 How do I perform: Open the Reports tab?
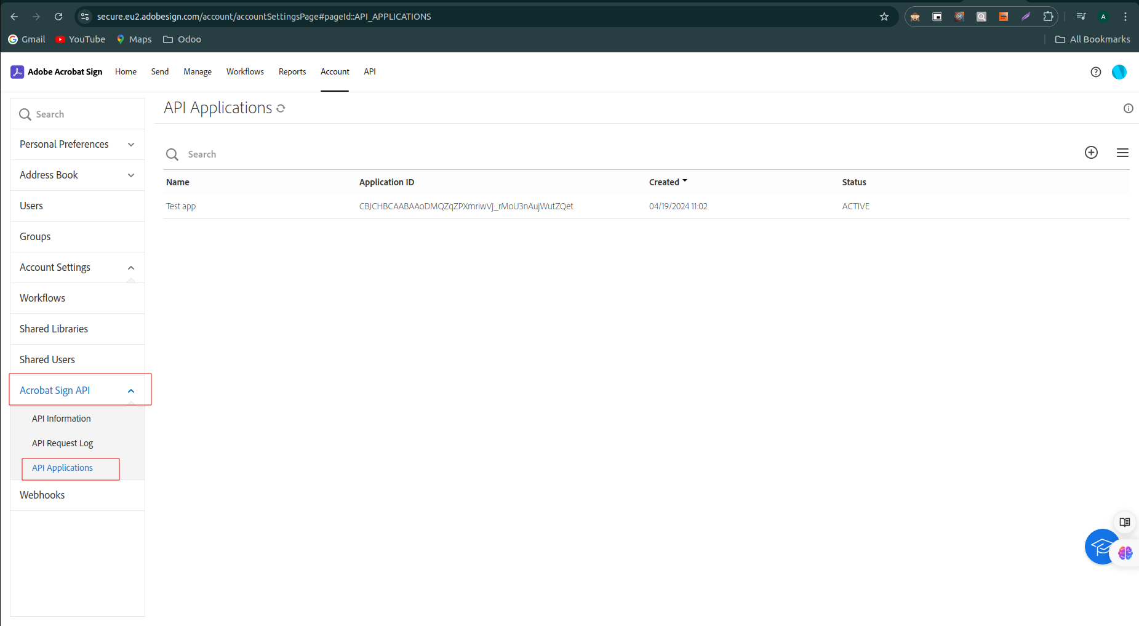[x=292, y=72]
